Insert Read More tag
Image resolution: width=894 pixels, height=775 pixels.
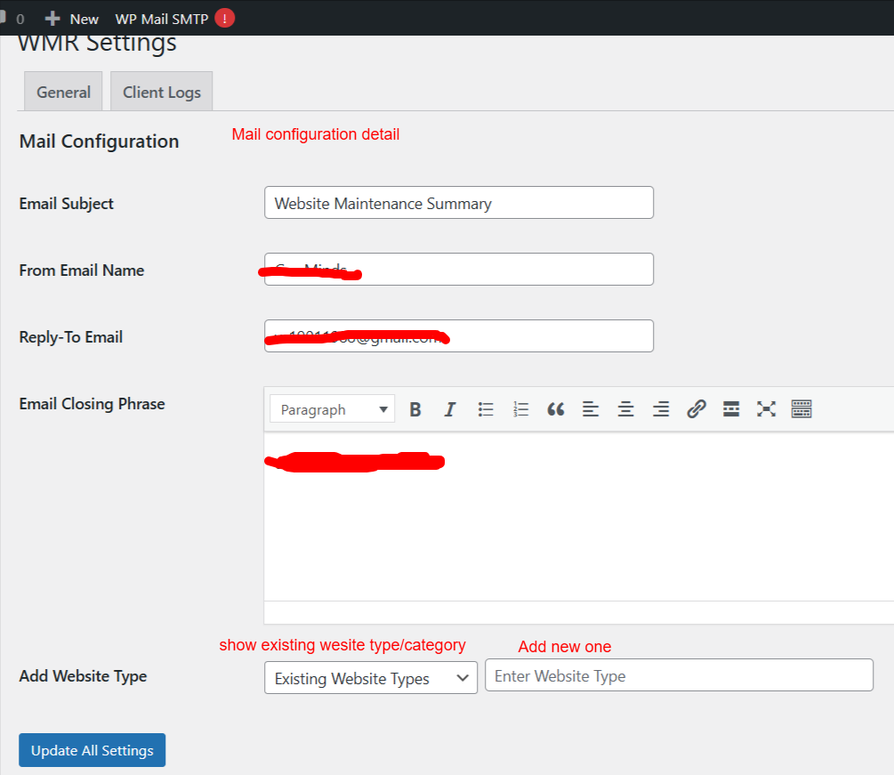pos(731,409)
